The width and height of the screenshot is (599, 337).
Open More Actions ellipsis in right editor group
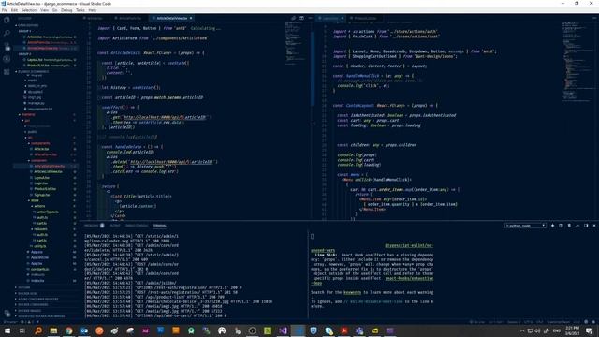594,18
